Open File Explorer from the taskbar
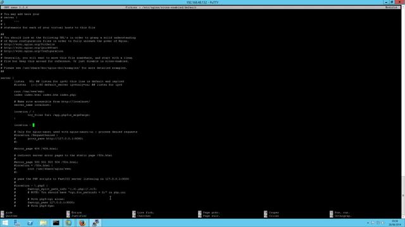The width and height of the screenshot is (405, 227). (x=43, y=223)
